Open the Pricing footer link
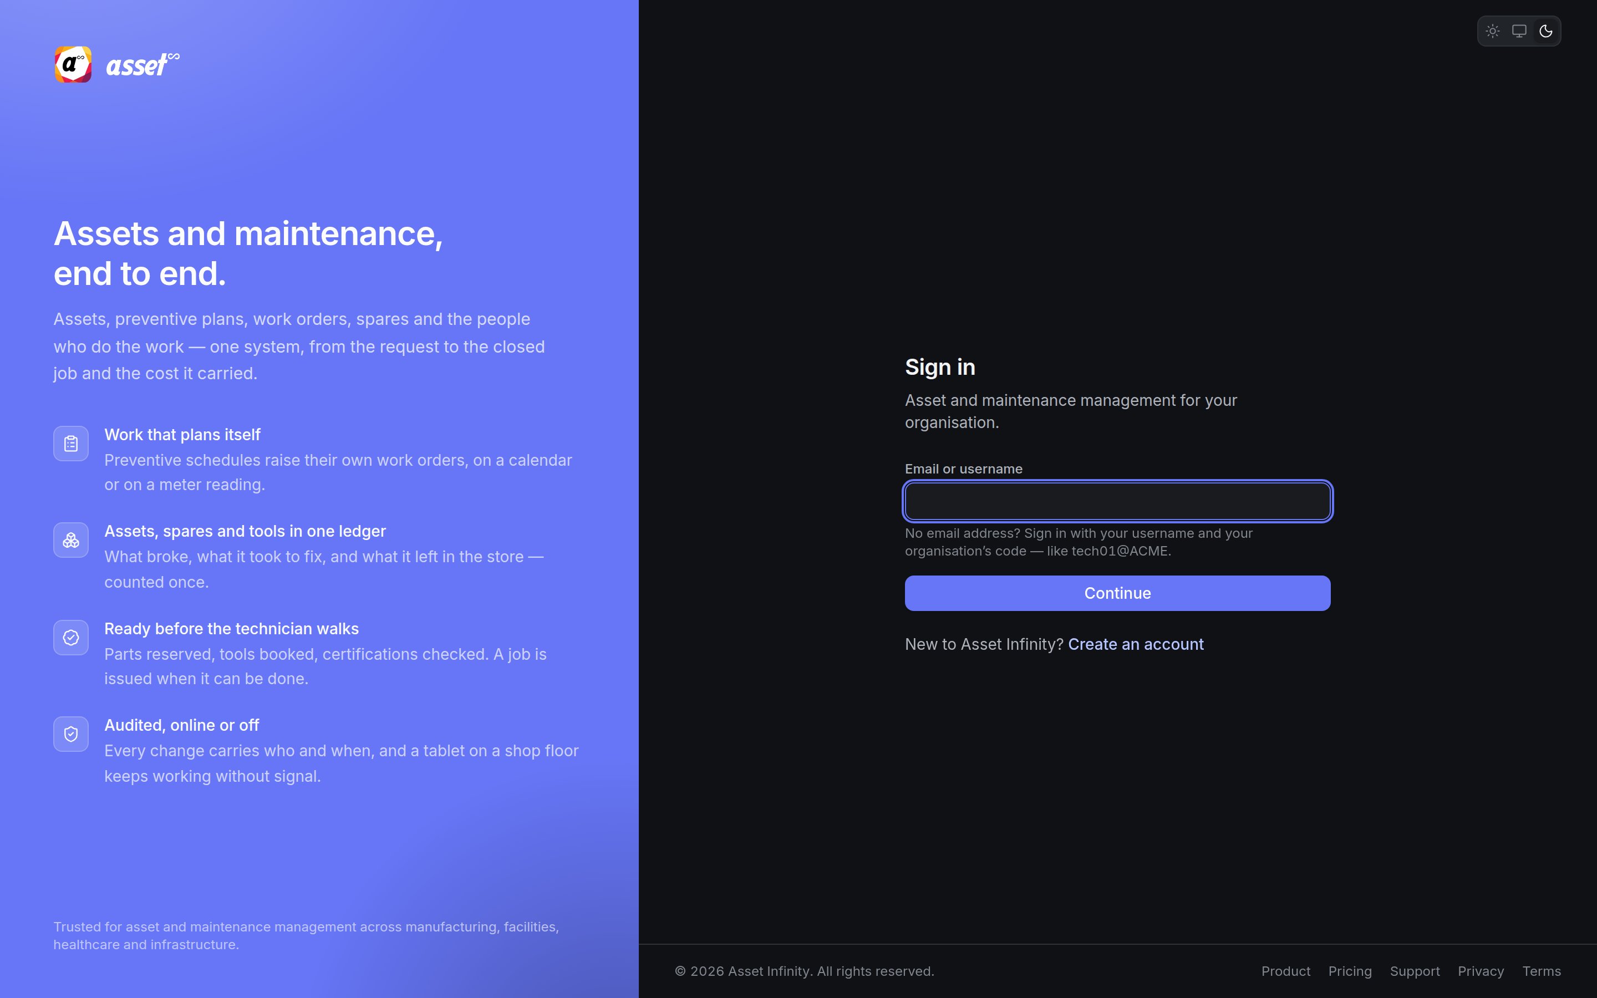Viewport: 1597px width, 998px height. pyautogui.click(x=1350, y=971)
